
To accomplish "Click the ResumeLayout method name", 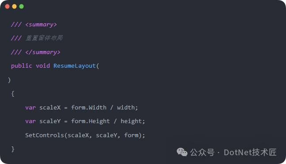I will [74, 66].
